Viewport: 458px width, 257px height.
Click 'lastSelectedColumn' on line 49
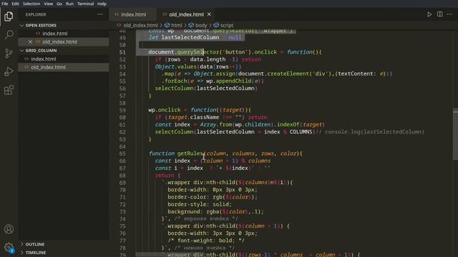coord(190,38)
